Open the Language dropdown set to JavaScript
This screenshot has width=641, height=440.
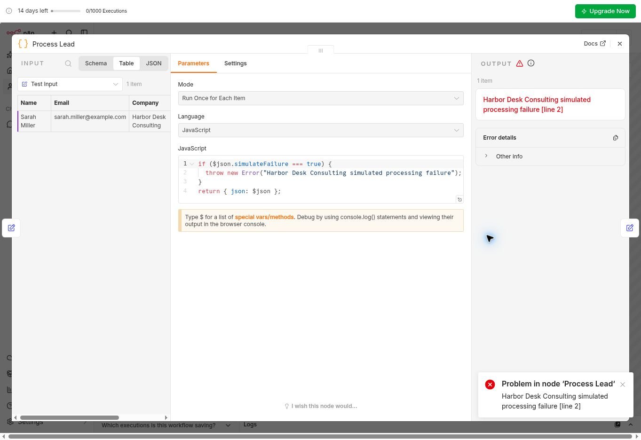point(321,130)
